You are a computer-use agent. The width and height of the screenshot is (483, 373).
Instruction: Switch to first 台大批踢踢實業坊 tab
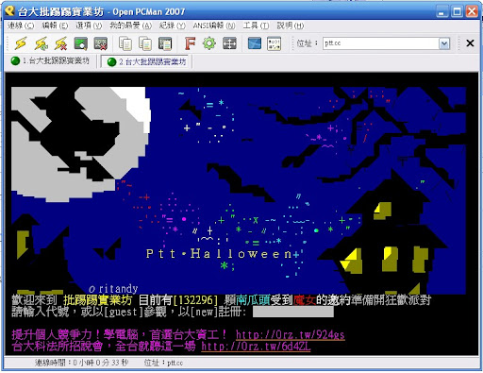50,60
